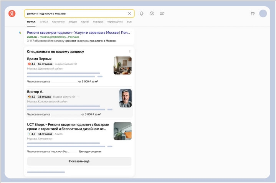Open Ремонт квартиры под ключ Avito result
This screenshot has height=183, width=276.
click(x=79, y=33)
